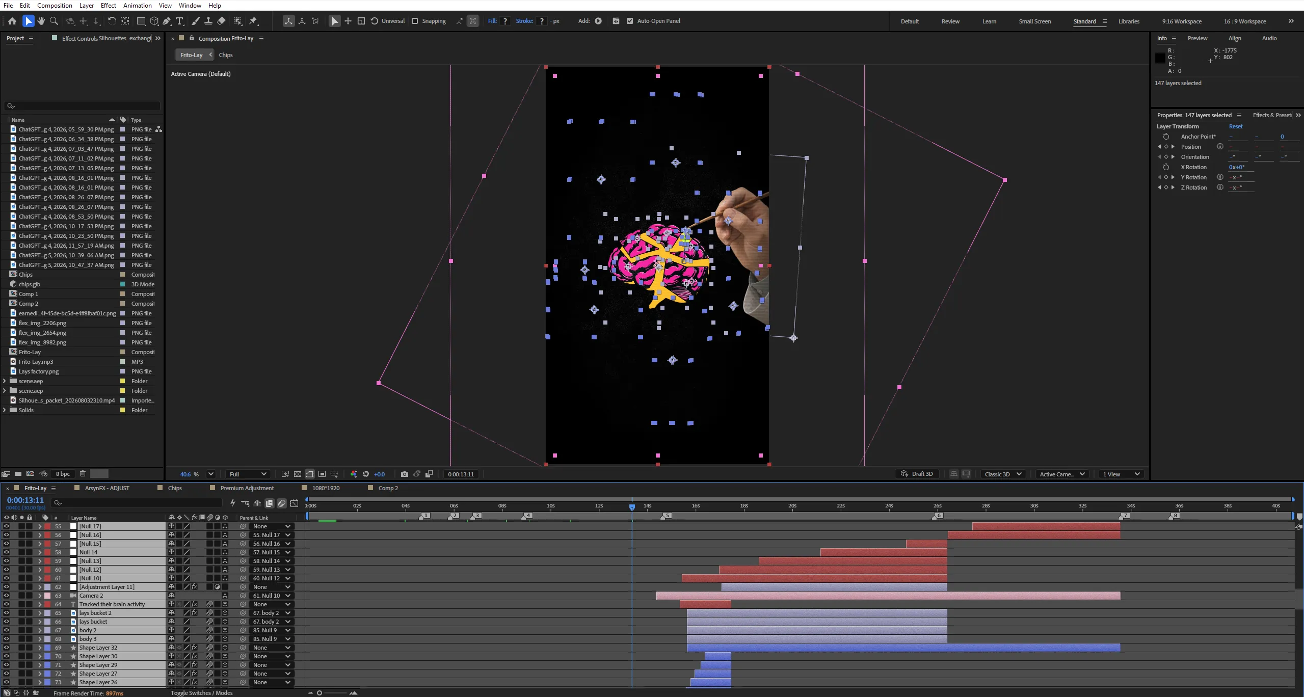Go to the Home screen icon
The height and width of the screenshot is (697, 1304).
pyautogui.click(x=12, y=21)
